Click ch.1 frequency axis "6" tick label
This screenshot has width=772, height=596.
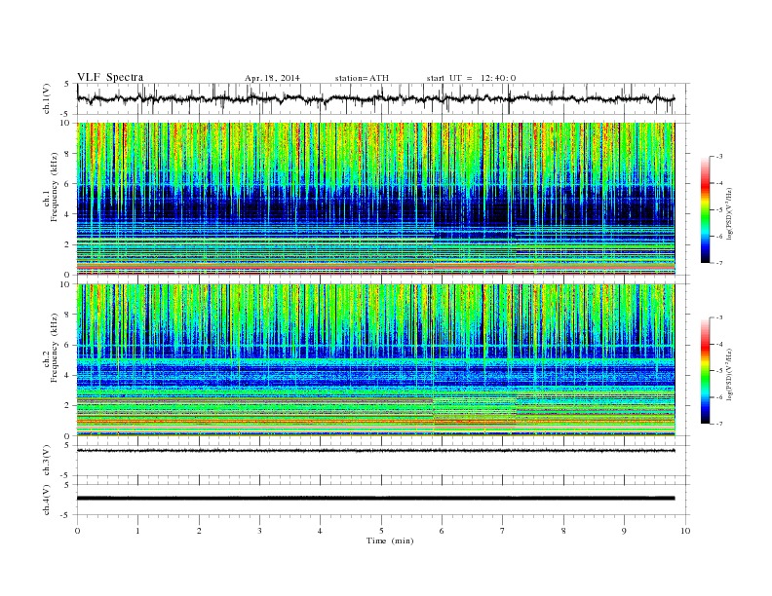click(67, 184)
